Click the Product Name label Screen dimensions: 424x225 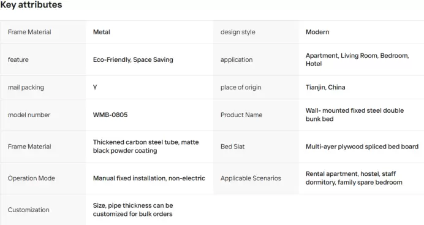click(241, 115)
